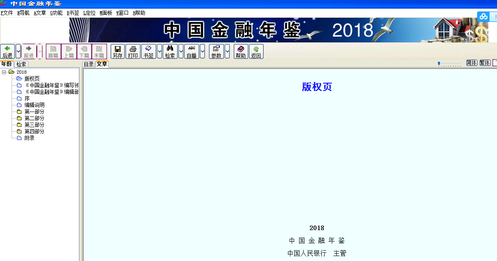Open dropdown arrow next to 参数

pos(227,51)
